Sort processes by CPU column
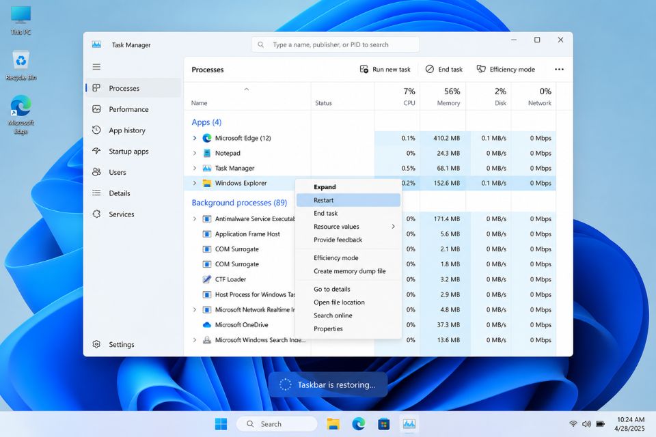 (398, 96)
